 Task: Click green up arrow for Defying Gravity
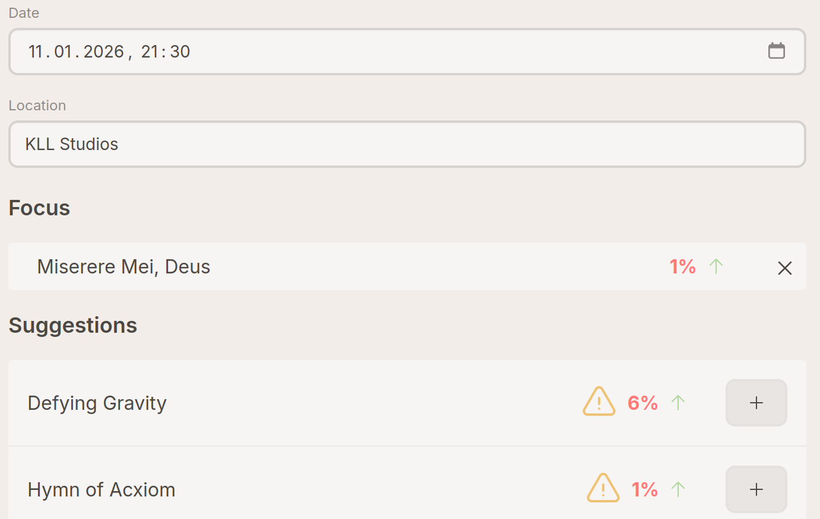tap(678, 403)
